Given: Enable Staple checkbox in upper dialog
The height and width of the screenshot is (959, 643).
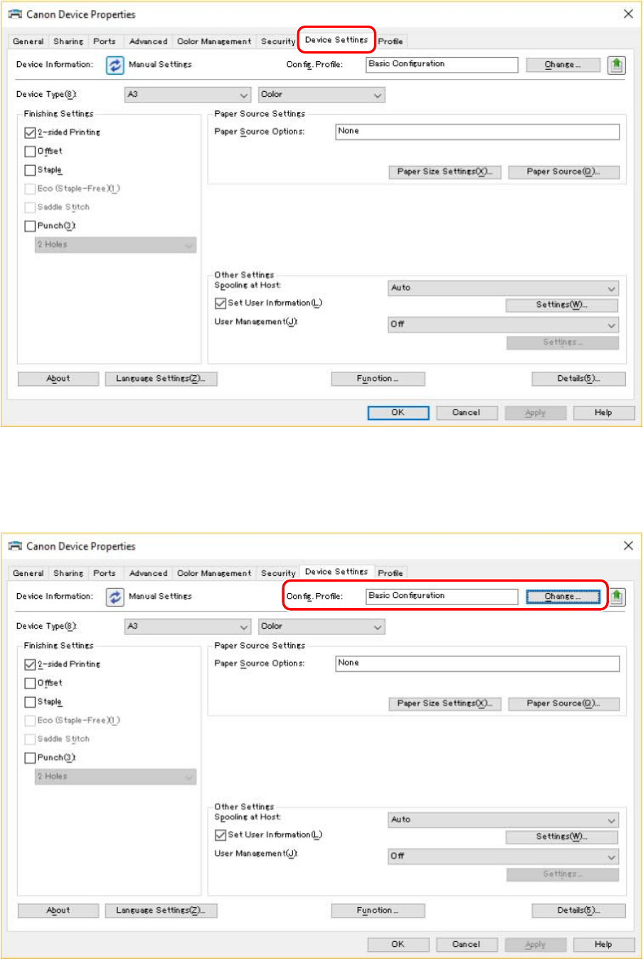Looking at the screenshot, I should tap(30, 170).
